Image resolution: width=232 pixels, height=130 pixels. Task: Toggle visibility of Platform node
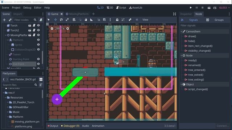[38, 40]
